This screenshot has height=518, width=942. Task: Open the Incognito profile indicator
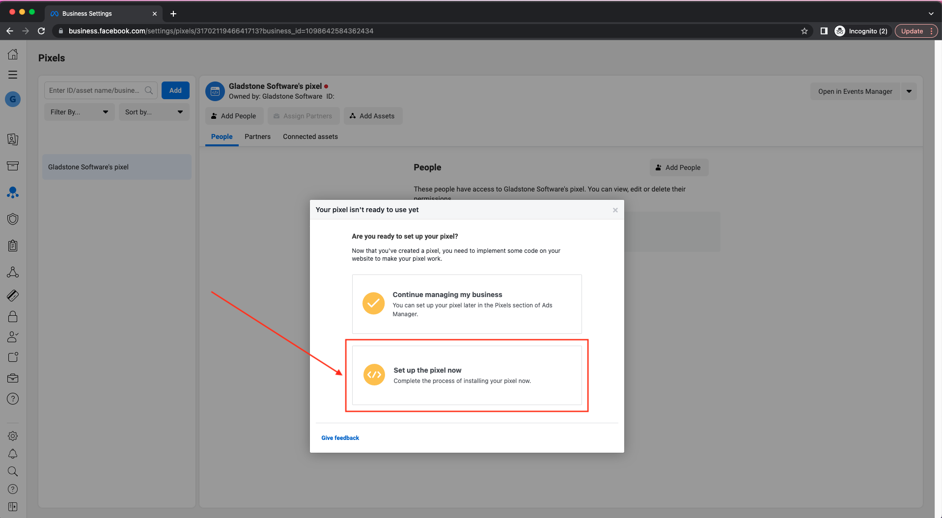pyautogui.click(x=862, y=31)
